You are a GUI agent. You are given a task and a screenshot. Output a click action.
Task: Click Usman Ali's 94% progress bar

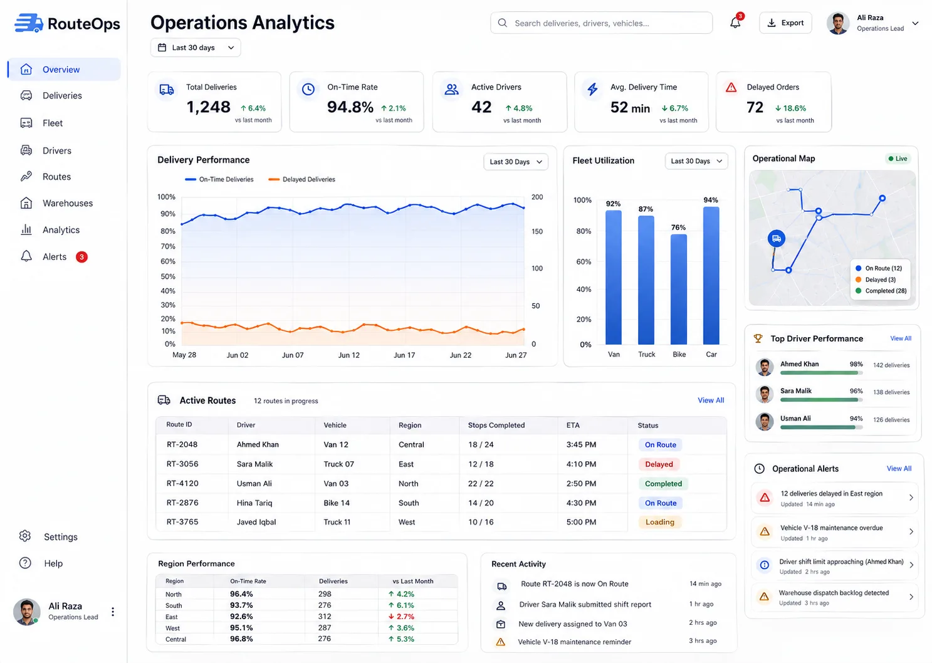point(821,427)
